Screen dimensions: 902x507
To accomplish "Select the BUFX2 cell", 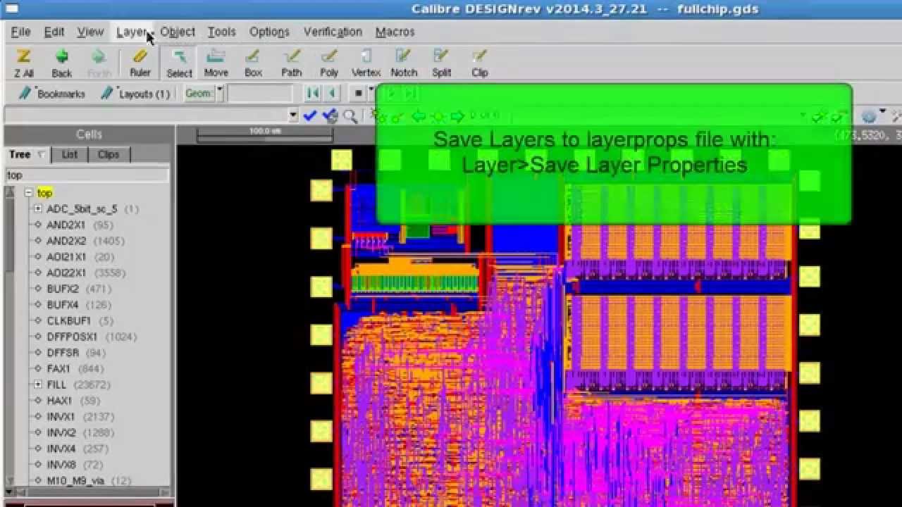I will (63, 289).
